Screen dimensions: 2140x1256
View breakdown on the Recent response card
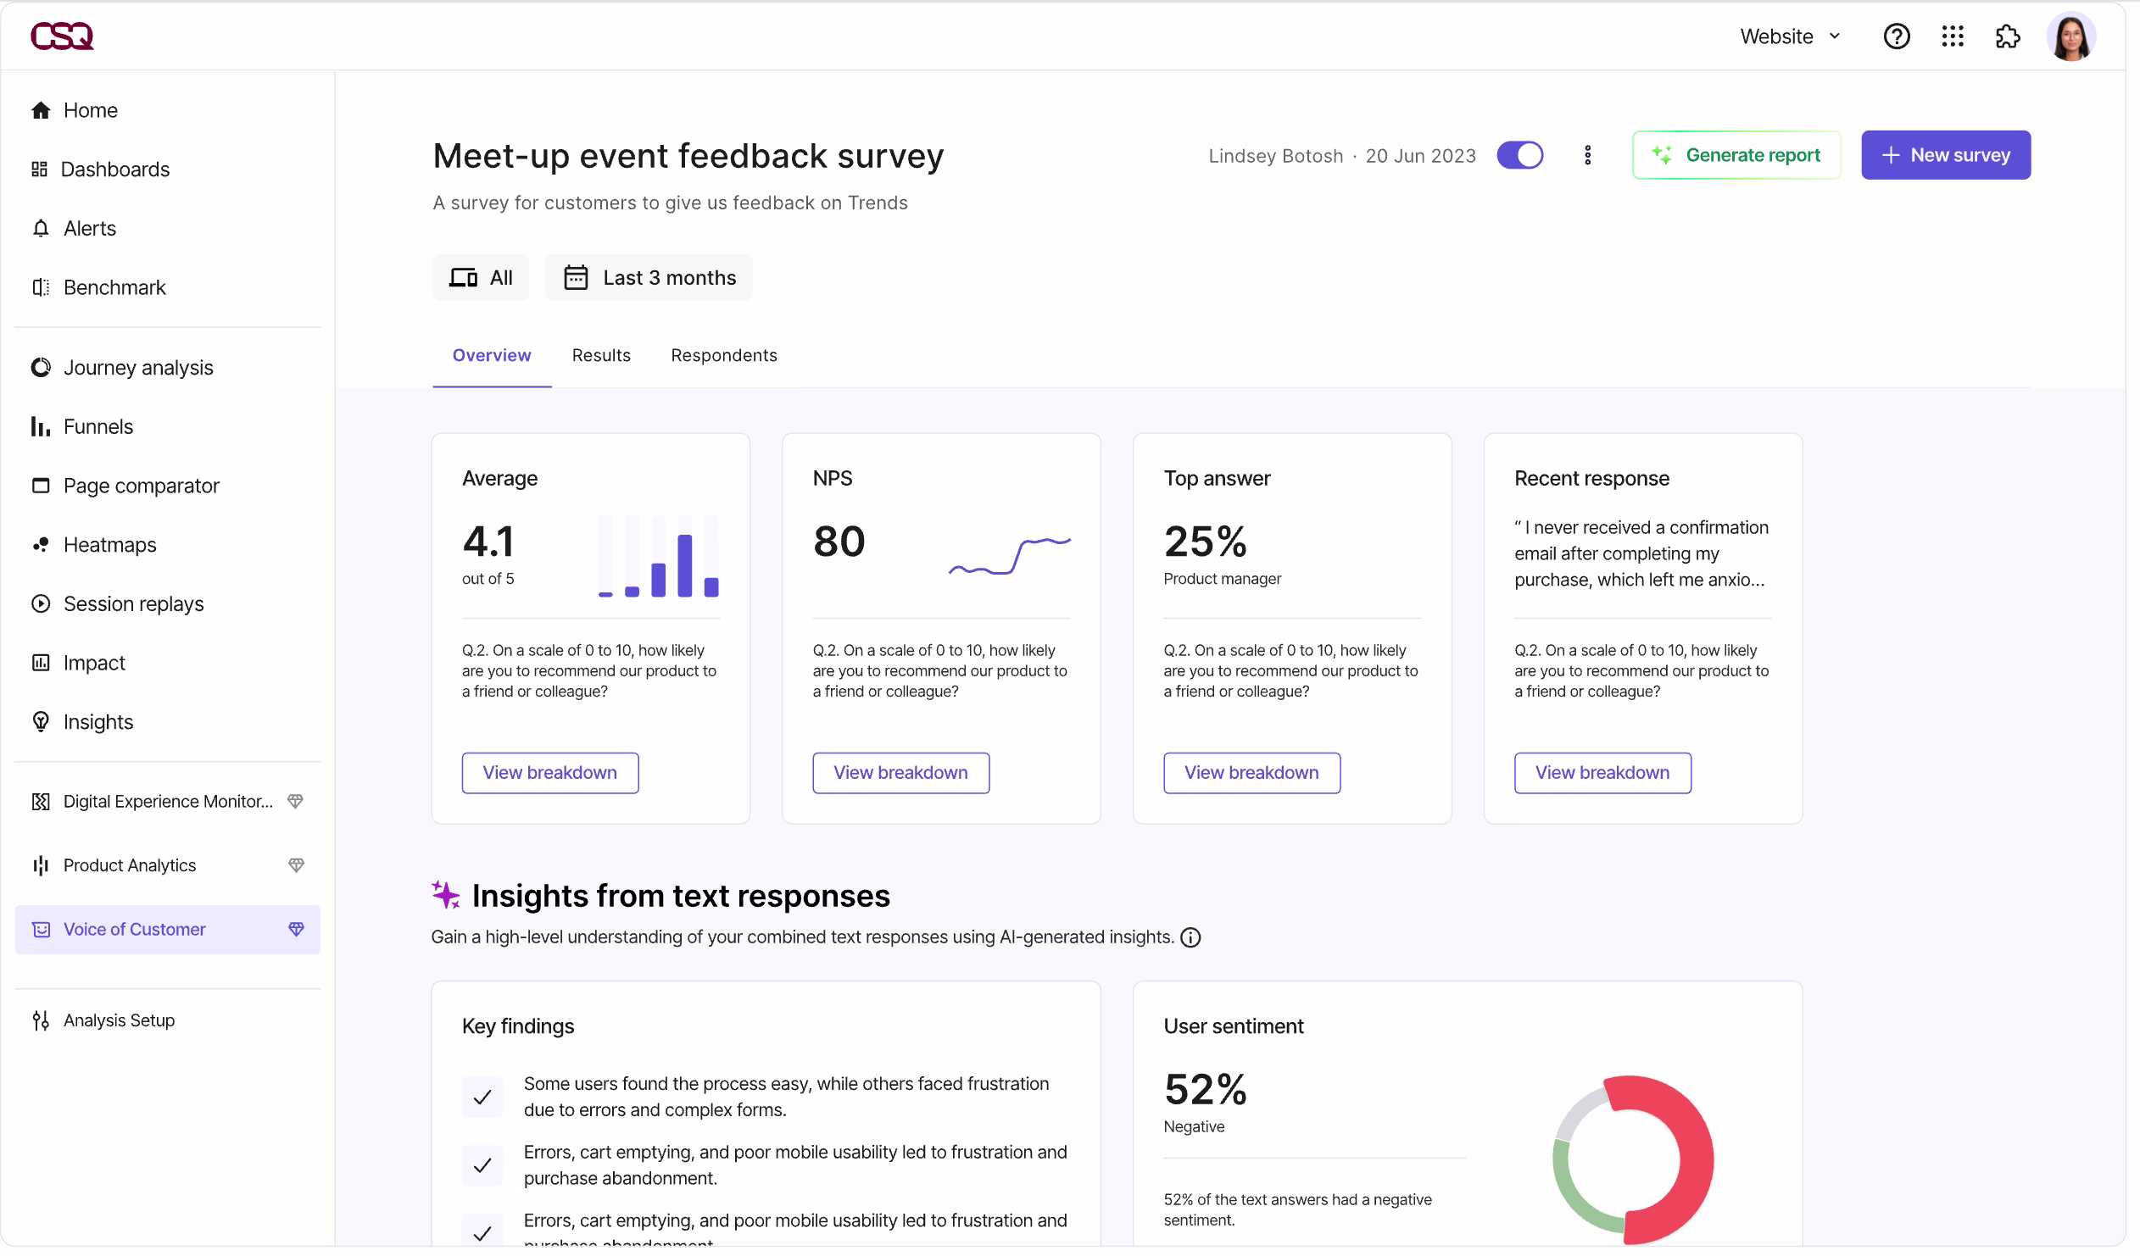click(x=1602, y=773)
